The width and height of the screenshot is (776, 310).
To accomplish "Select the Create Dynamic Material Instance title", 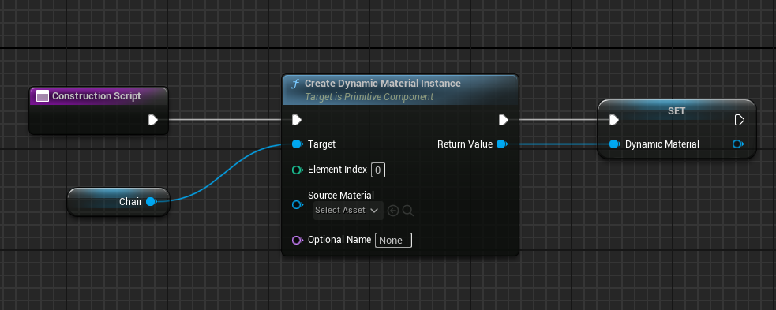I will coord(383,83).
